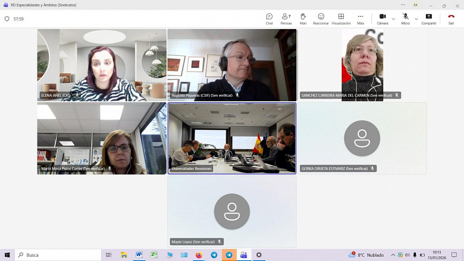This screenshot has width=464, height=261.
Task: Leave the meeting with Saír
Action: tap(451, 18)
